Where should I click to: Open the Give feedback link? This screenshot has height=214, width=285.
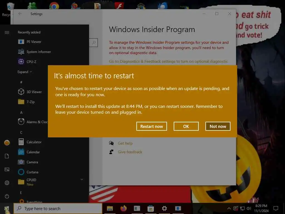pos(130,152)
